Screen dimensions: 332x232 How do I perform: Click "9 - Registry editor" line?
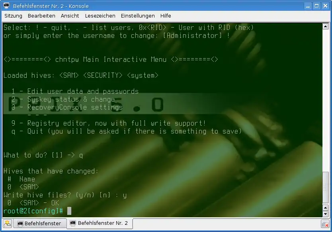click(x=109, y=123)
